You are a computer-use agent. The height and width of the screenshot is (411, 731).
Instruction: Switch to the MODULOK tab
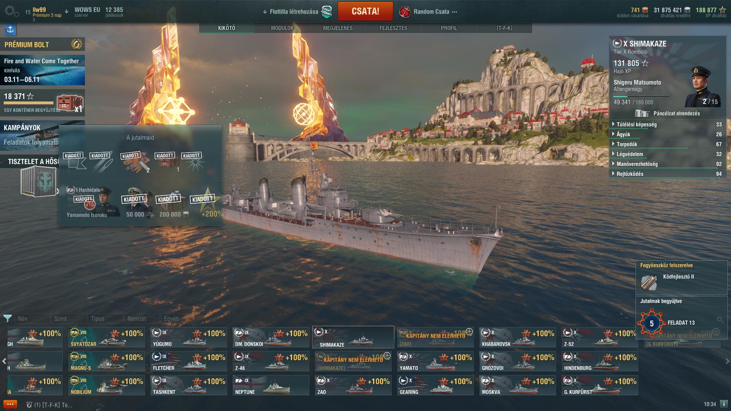[282, 28]
